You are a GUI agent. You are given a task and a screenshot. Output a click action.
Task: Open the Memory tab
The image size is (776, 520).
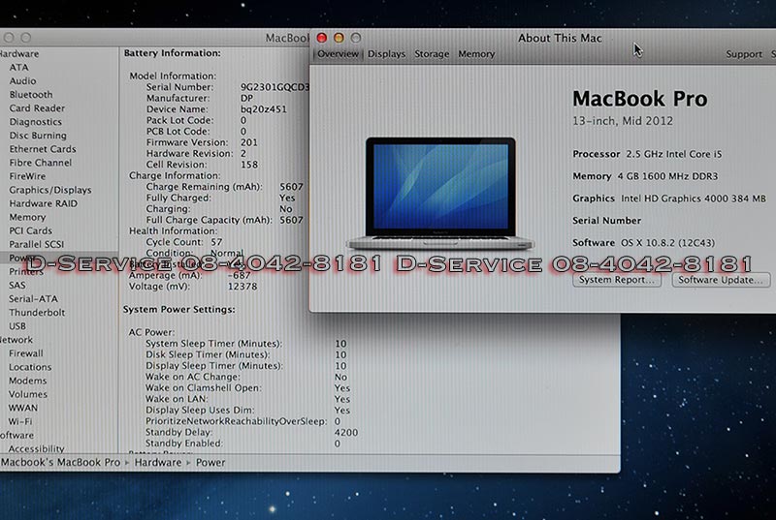tap(476, 54)
